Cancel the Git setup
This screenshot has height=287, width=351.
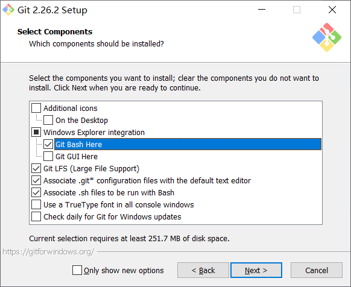(x=316, y=270)
